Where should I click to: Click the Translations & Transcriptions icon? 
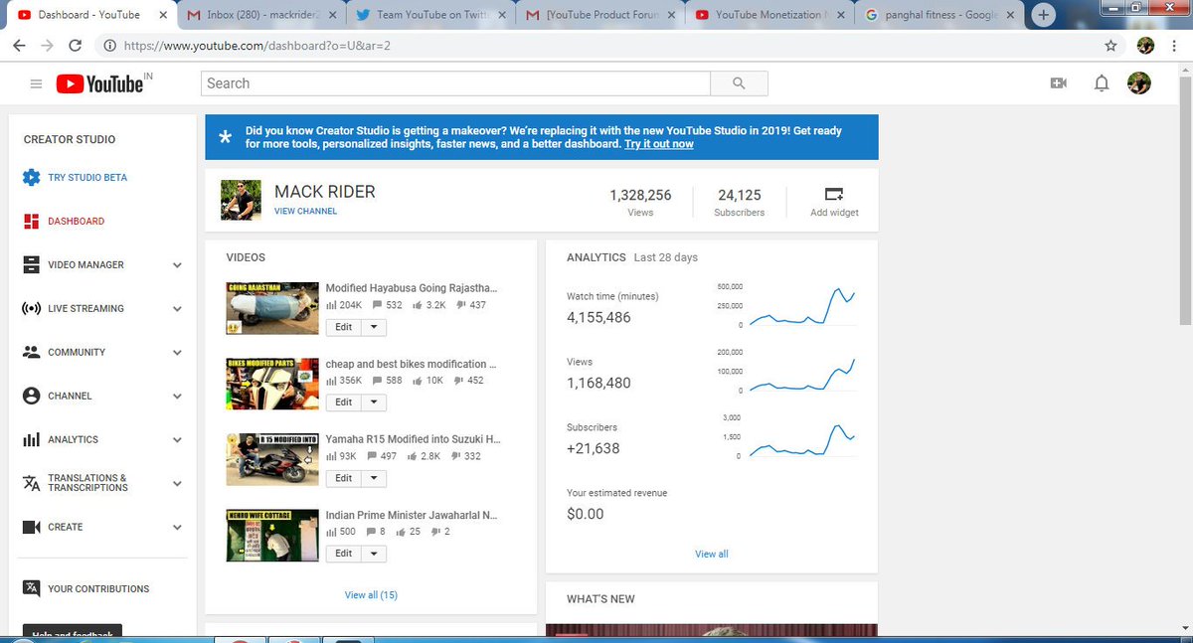point(31,483)
